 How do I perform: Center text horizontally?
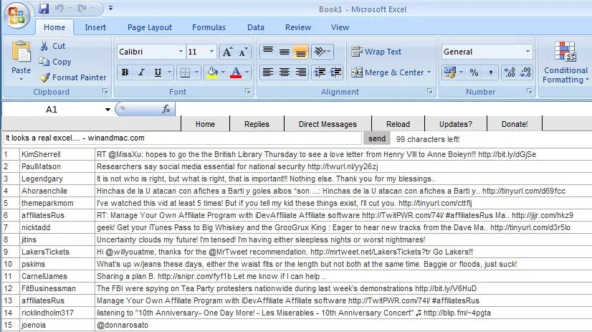(x=285, y=72)
